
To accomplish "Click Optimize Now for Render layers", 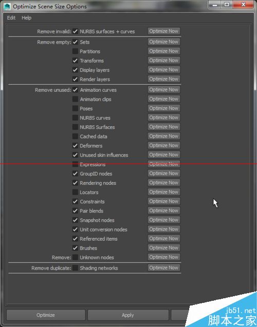I will point(164,79).
